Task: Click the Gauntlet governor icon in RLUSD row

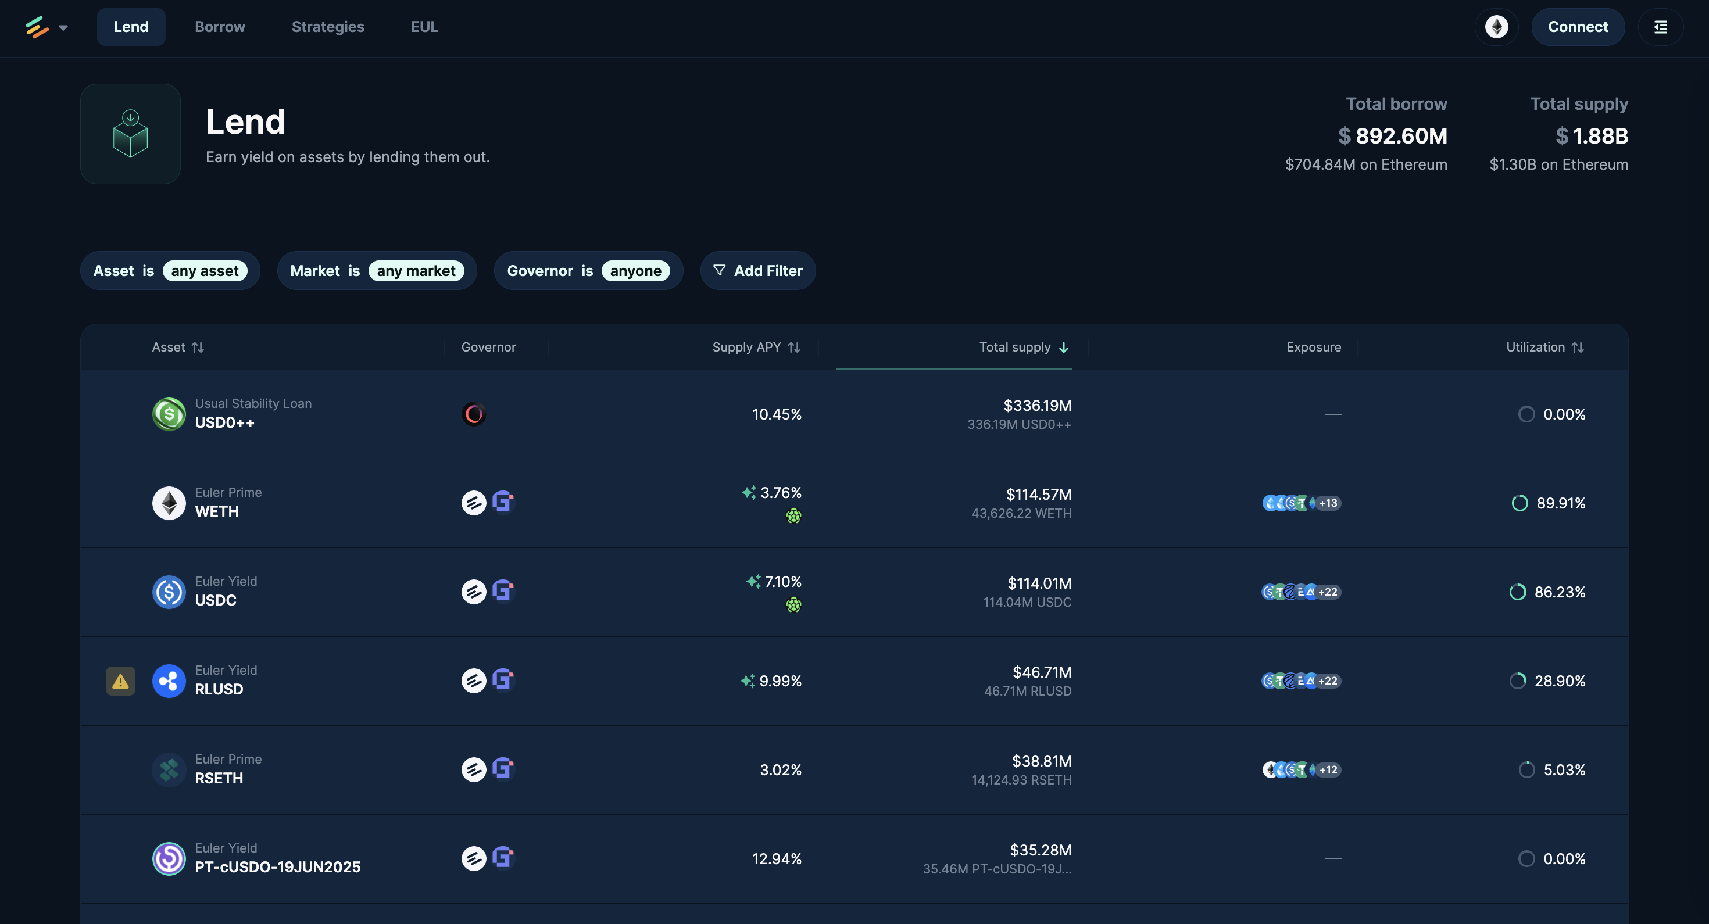Action: coord(503,679)
